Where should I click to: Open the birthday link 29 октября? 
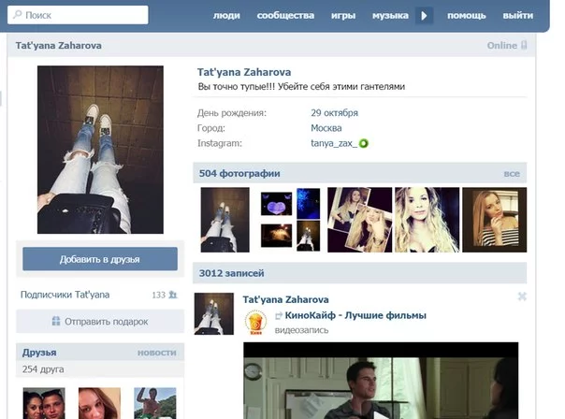coord(334,113)
